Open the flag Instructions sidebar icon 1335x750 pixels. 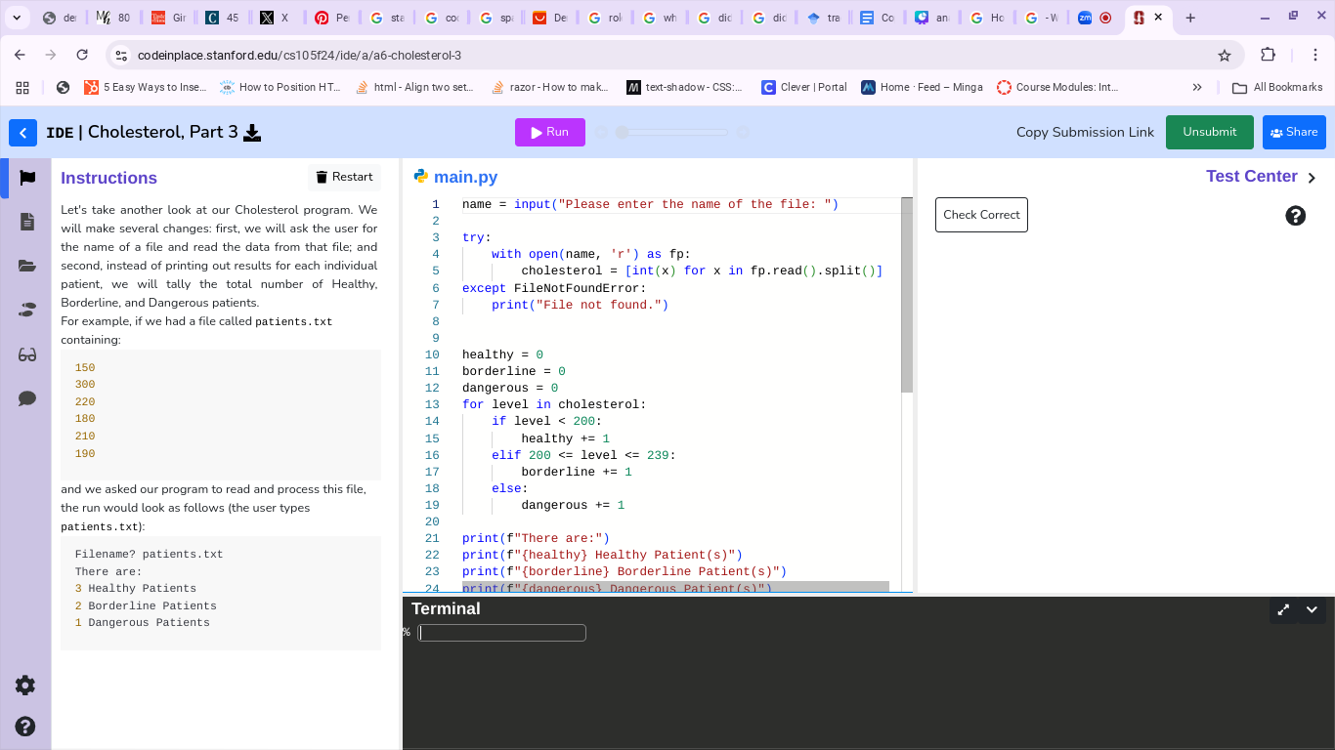(x=27, y=178)
